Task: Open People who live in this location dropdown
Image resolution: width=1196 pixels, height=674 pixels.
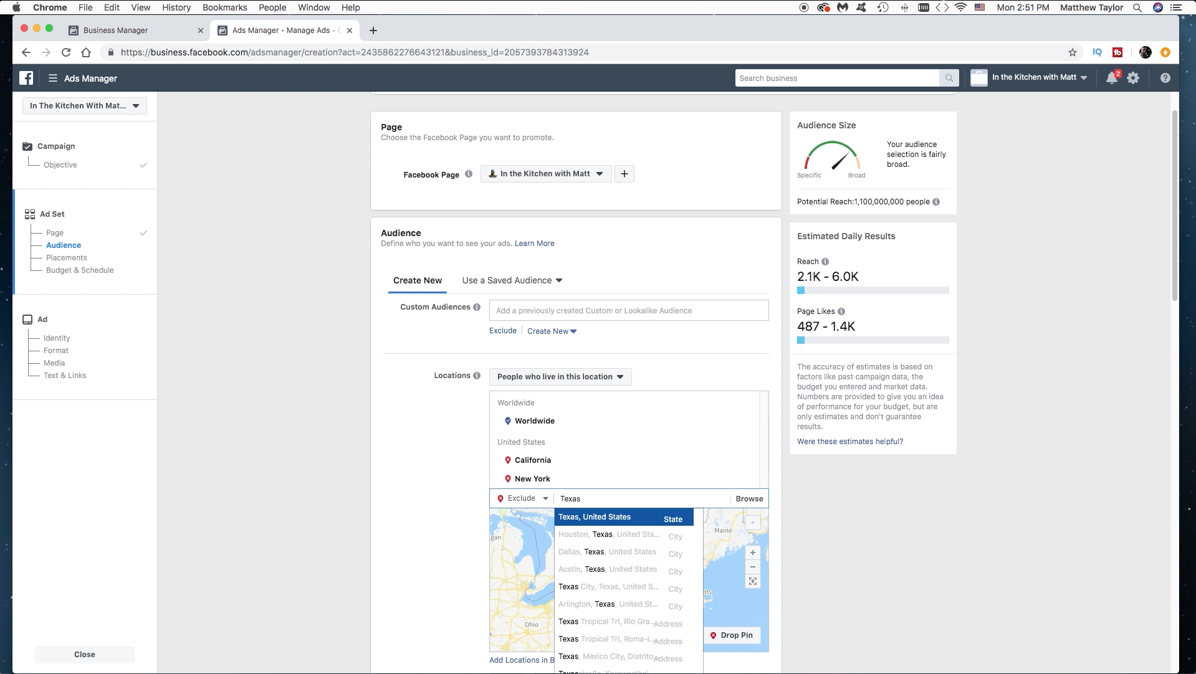Action: pyautogui.click(x=560, y=377)
